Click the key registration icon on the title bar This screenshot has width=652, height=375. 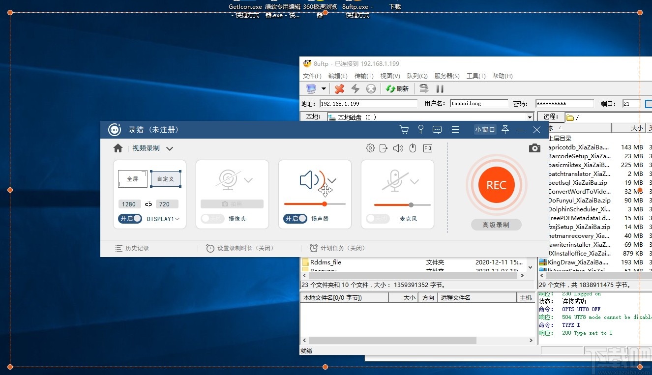(x=420, y=129)
